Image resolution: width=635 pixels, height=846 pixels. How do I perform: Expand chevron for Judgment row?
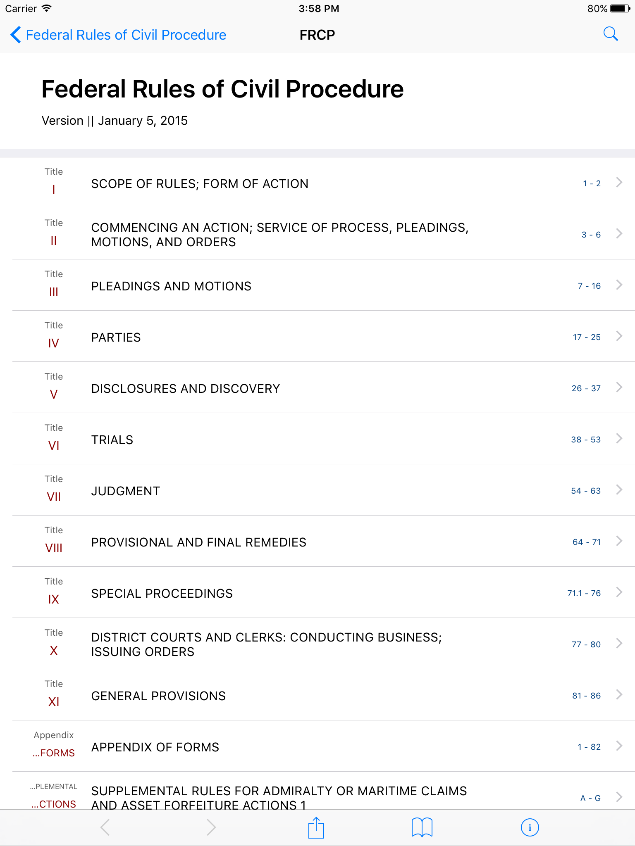619,490
